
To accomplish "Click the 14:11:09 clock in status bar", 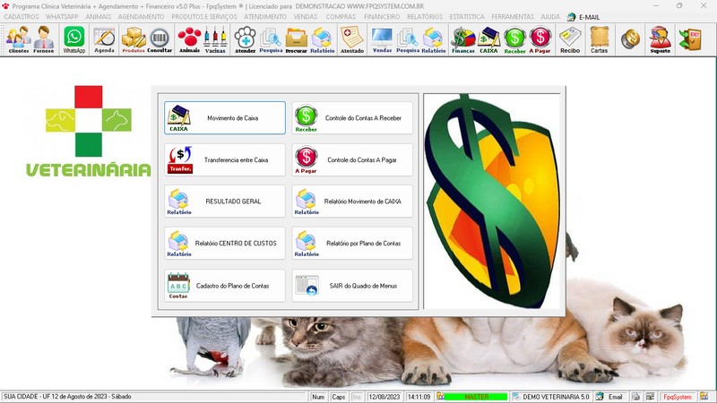I will [419, 397].
